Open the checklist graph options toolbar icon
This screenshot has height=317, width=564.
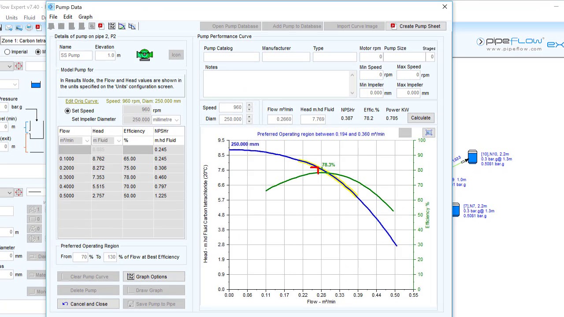[111, 26]
